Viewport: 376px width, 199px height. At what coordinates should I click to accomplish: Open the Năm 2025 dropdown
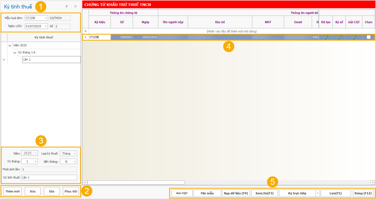coord(36,153)
